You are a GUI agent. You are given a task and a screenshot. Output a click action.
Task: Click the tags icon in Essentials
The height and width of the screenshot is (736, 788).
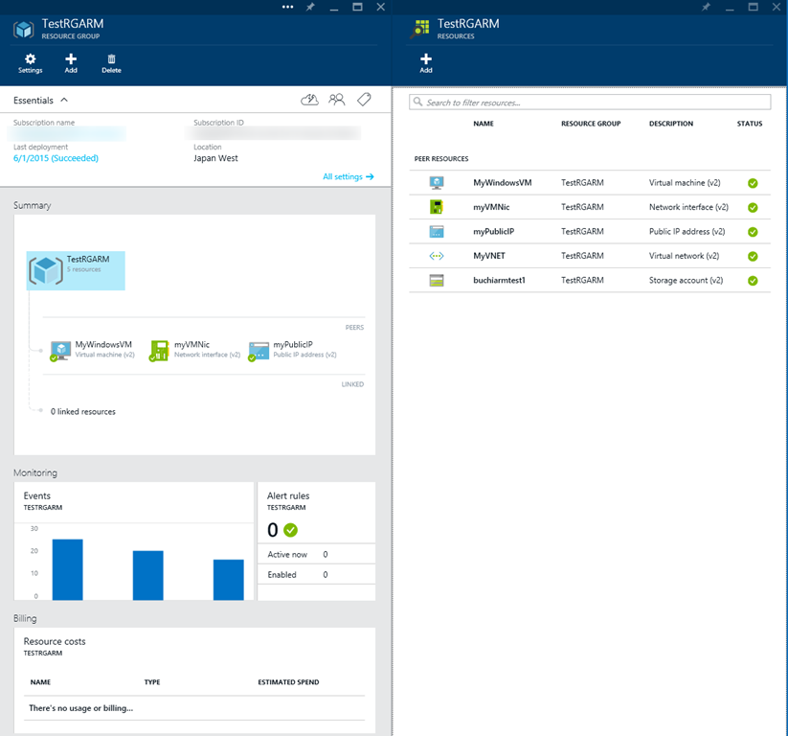364,99
